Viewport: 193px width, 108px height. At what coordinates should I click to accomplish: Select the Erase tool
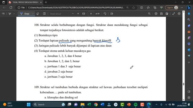(x=38, y=13)
